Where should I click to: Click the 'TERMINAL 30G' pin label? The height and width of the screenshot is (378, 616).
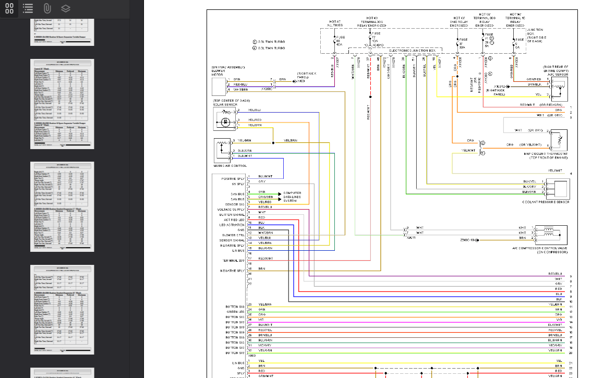point(233,261)
